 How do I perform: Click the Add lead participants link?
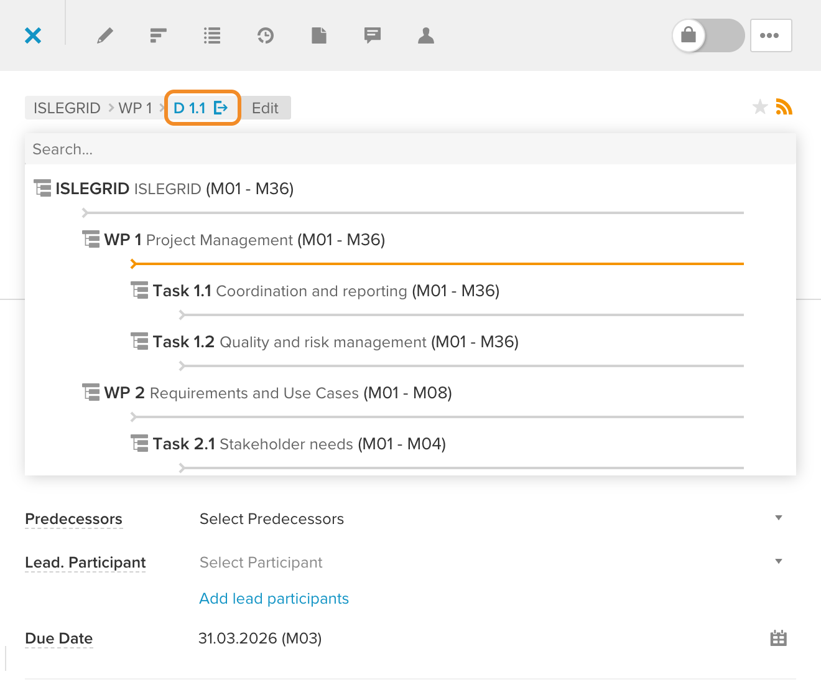274,599
